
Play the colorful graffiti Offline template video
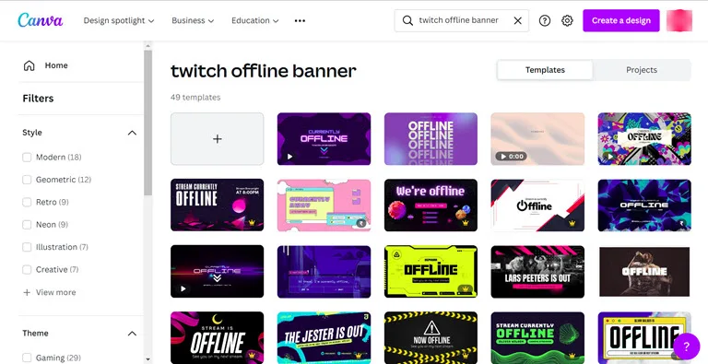[x=610, y=157]
